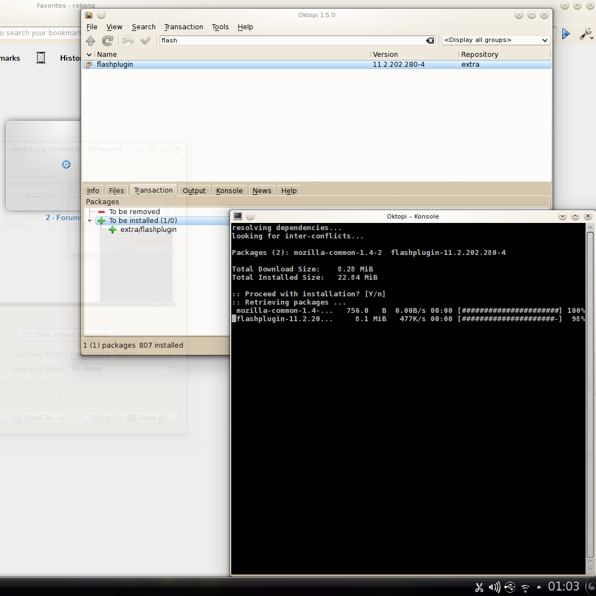This screenshot has height=596, width=596.
Task: Open the Search menu in Oktopi
Action: [x=143, y=27]
